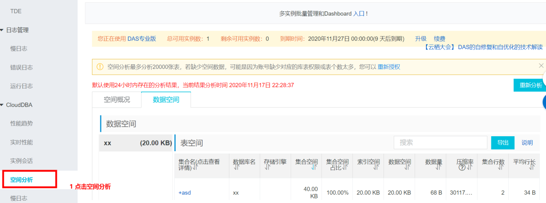Open the 说明 link
The image size is (546, 203).
[527, 143]
